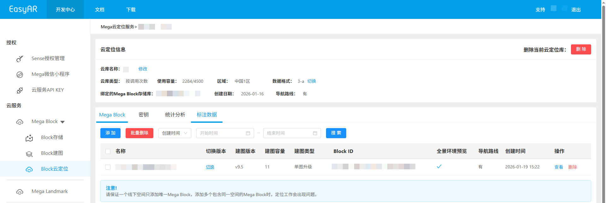Click the blue 添加 button
Image resolution: width=606 pixels, height=203 pixels.
point(110,133)
